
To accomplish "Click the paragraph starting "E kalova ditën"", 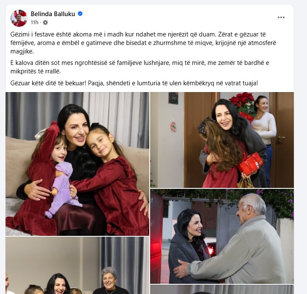I will pyautogui.click(x=140, y=67).
